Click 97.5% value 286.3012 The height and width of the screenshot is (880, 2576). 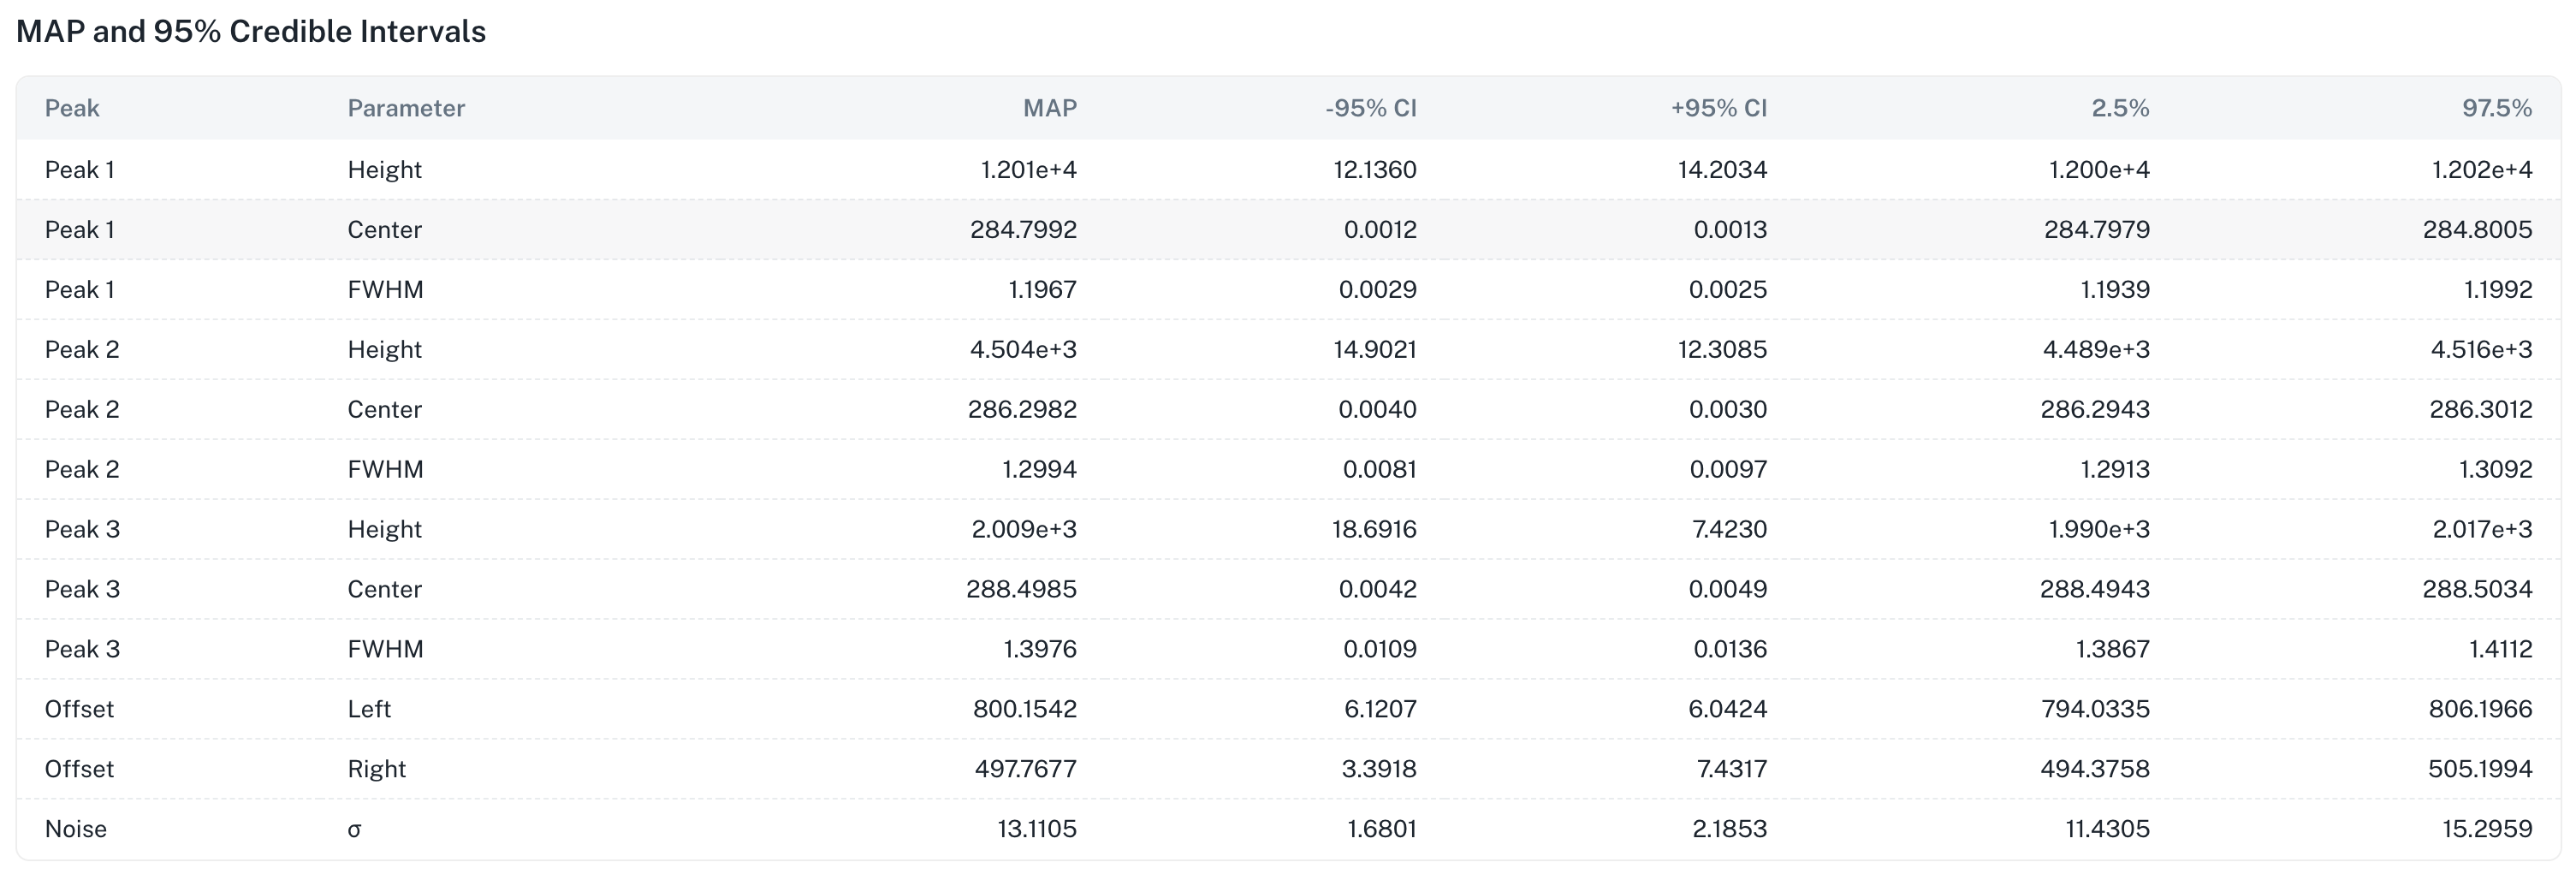point(2482,410)
